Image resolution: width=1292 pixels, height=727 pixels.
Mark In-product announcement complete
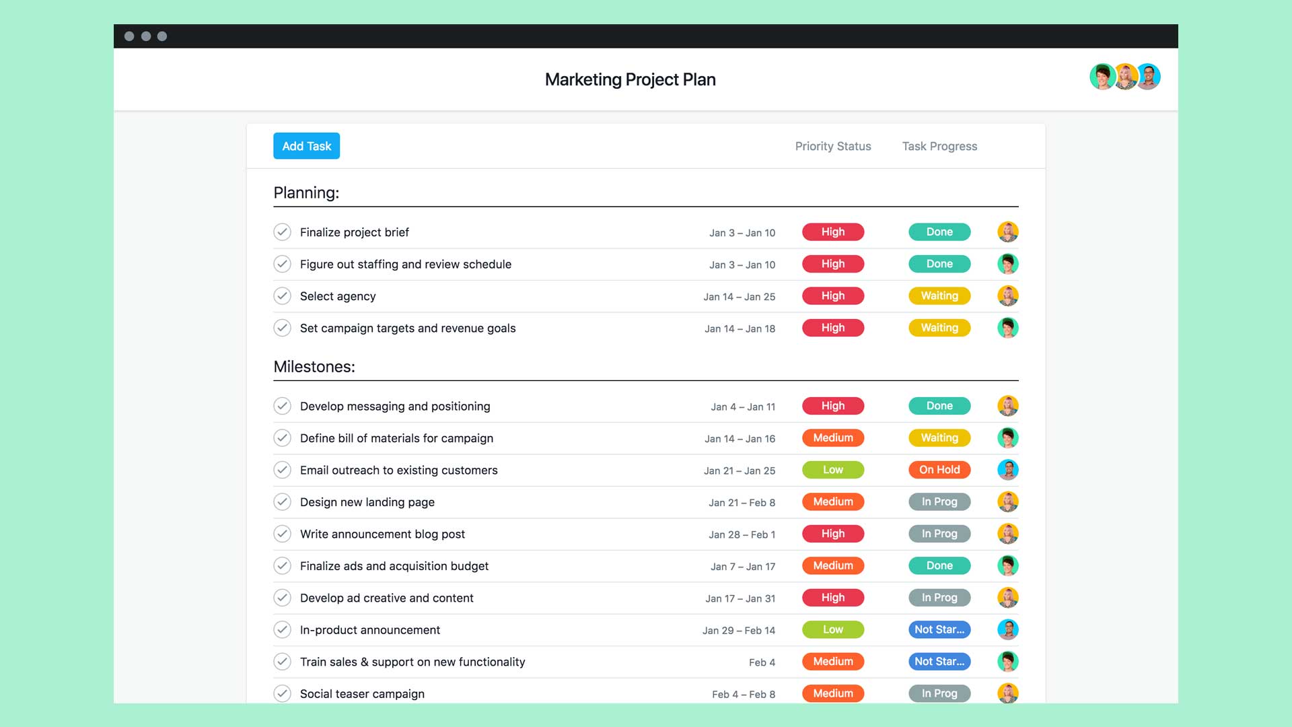click(282, 630)
